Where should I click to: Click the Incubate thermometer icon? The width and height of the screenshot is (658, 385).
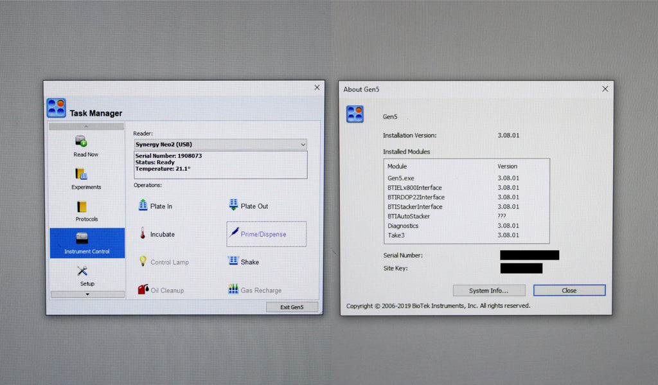[143, 233]
